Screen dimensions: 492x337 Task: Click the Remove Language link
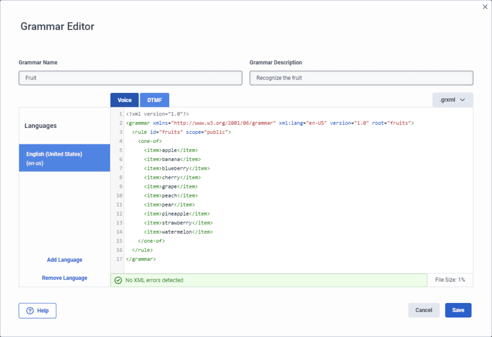[64, 278]
